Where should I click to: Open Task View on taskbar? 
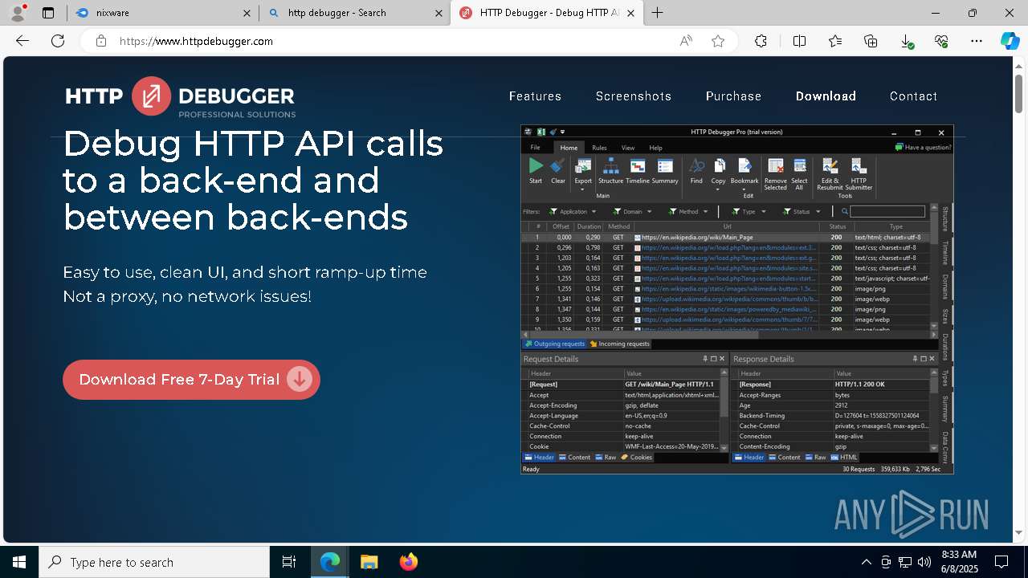point(289,562)
